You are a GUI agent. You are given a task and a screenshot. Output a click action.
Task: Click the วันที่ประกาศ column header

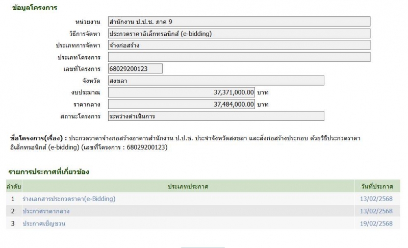[376, 187]
